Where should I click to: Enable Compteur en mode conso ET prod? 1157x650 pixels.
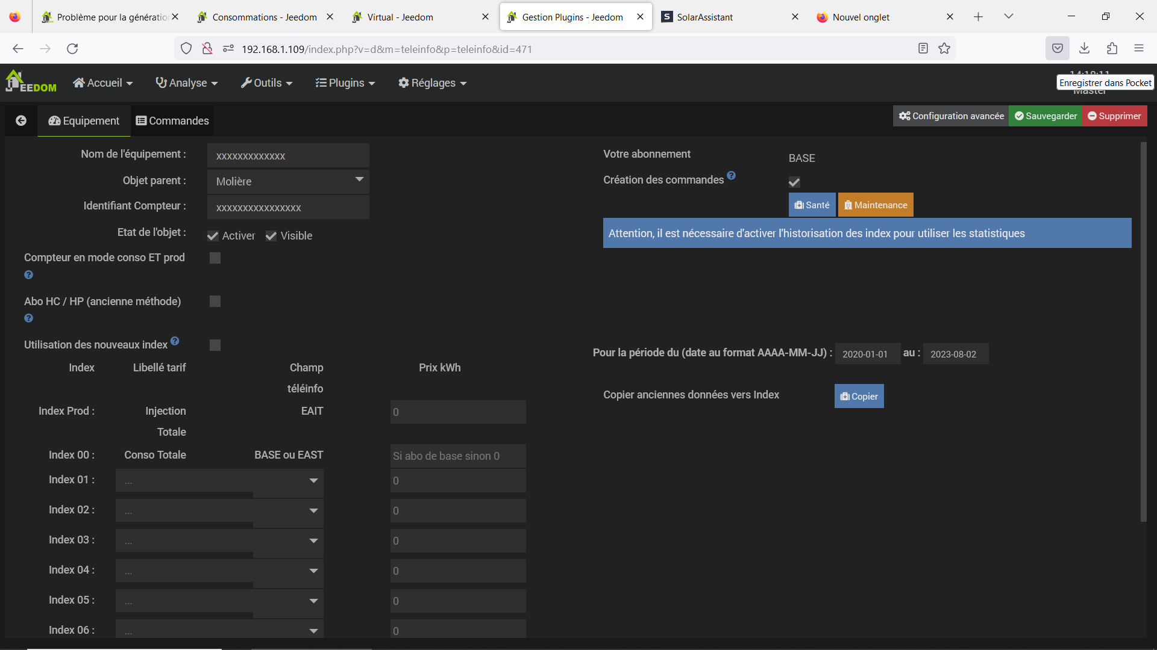coord(215,258)
